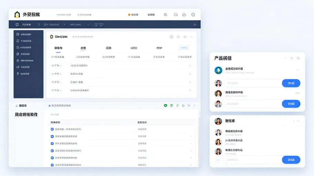Click the blue button beside first message input
Screen dimensions: 314x176
click(x=291, y=83)
